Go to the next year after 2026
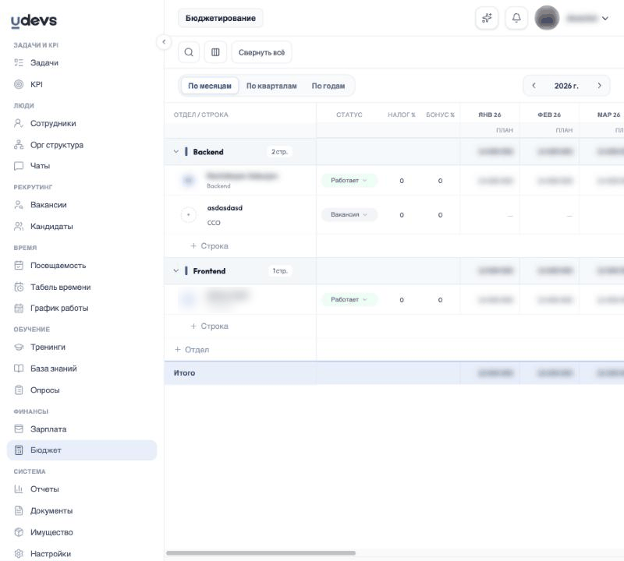The width and height of the screenshot is (624, 561). pyautogui.click(x=599, y=86)
